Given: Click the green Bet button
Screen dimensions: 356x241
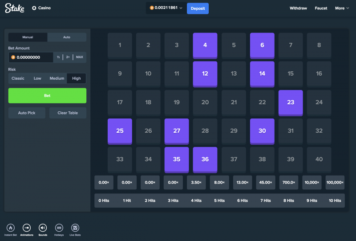Looking at the screenshot, I should 47,96.
